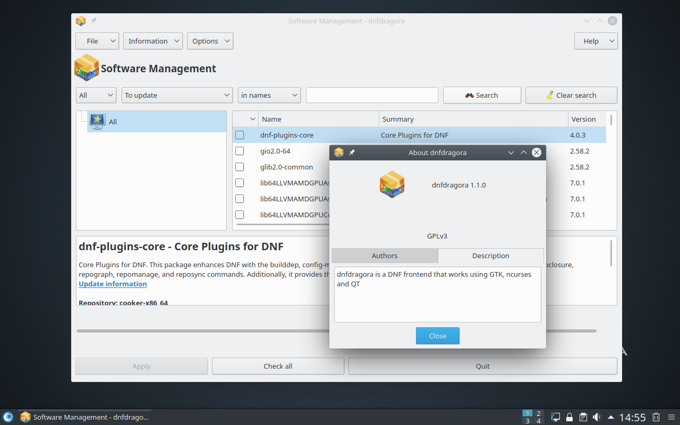This screenshot has height=425, width=680.
Task: Open the in names search scope dropdown
Action: click(269, 95)
